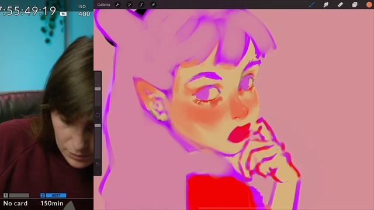Select the Brush tool
The image size is (374, 210).
pos(311,5)
